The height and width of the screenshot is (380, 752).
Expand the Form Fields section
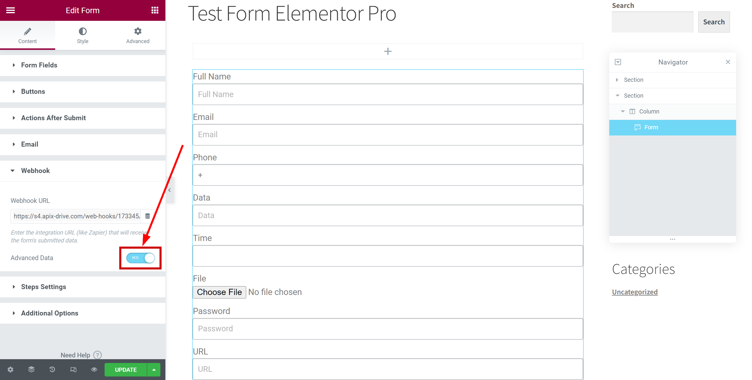(x=39, y=65)
